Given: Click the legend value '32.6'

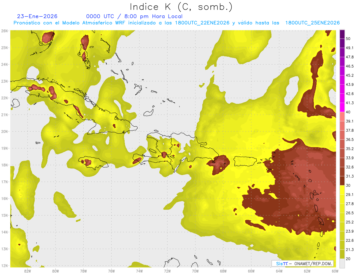Looking at the screenshot, I should point(349,167).
